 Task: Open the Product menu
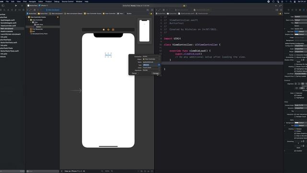[48, 1]
